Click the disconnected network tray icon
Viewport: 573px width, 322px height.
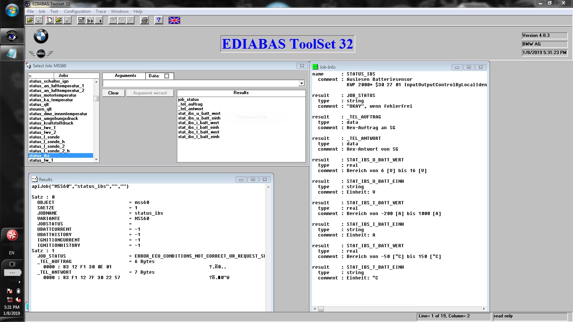[10, 300]
